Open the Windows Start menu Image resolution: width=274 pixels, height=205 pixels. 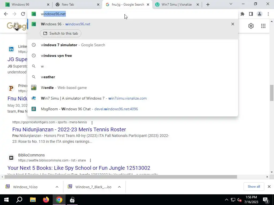(6, 200)
